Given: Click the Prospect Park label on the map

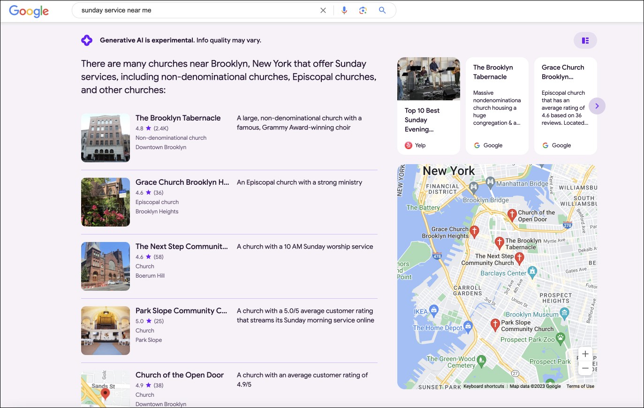Looking at the screenshot, I should (550, 362).
